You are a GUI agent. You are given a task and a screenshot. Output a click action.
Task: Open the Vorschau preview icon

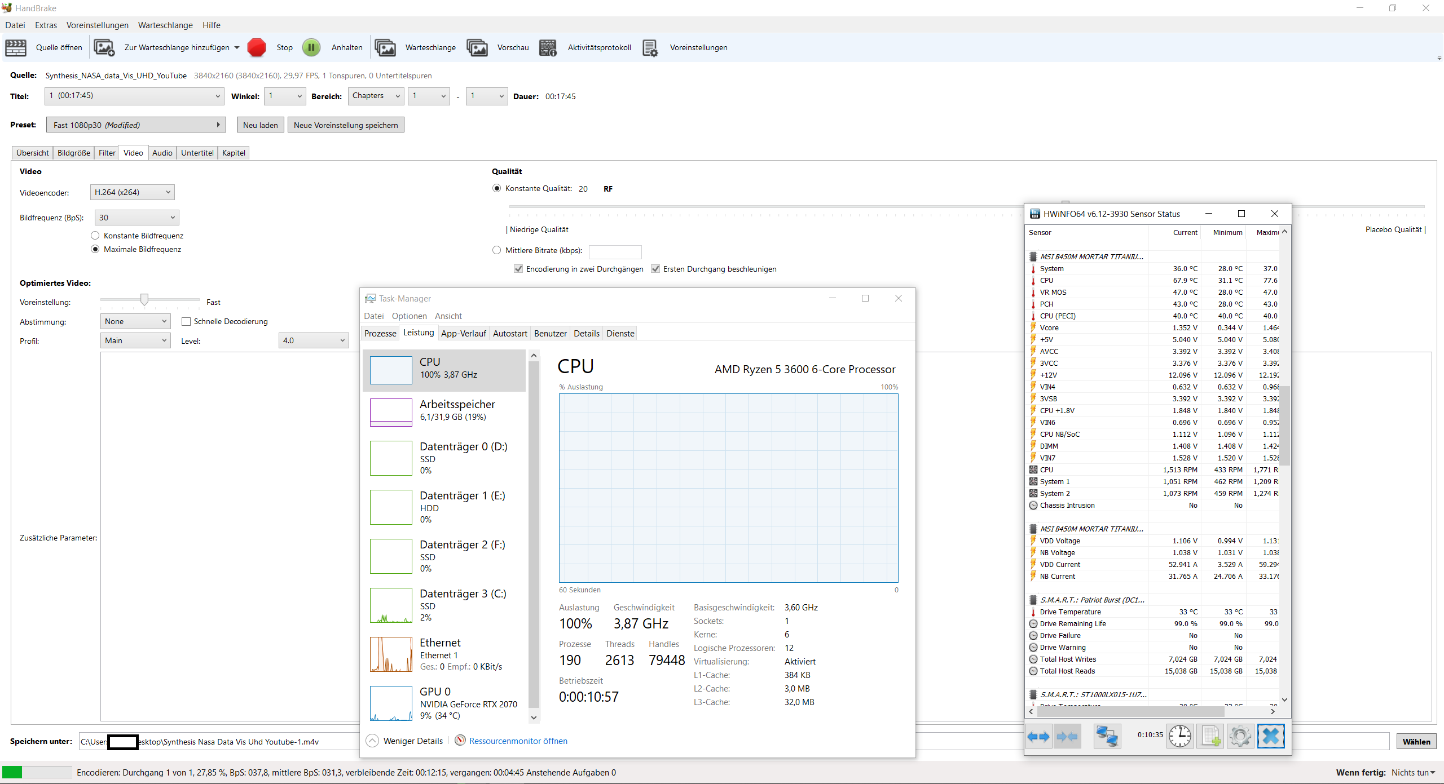pos(477,47)
